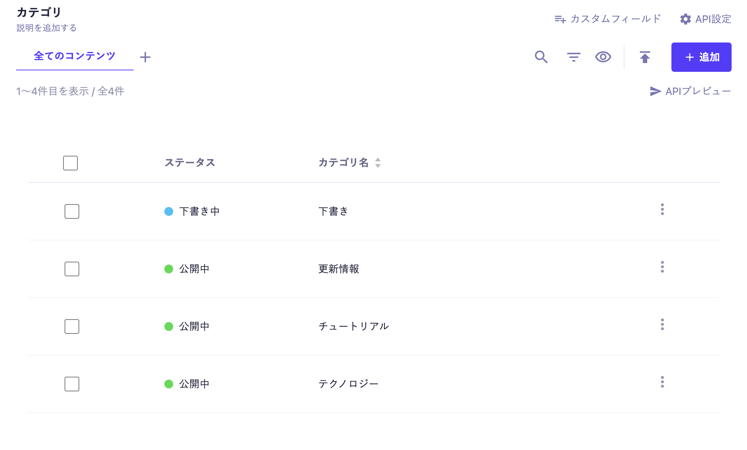Sort by カテゴリ名 column arrows
Screen dimensions: 747x450
point(378,163)
